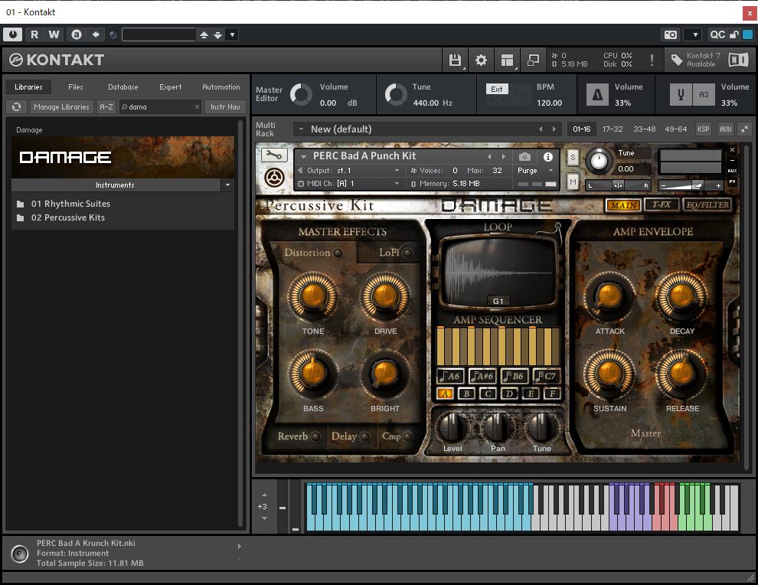This screenshot has height=585, width=758.
Task: Clear the library search field
Action: click(197, 107)
